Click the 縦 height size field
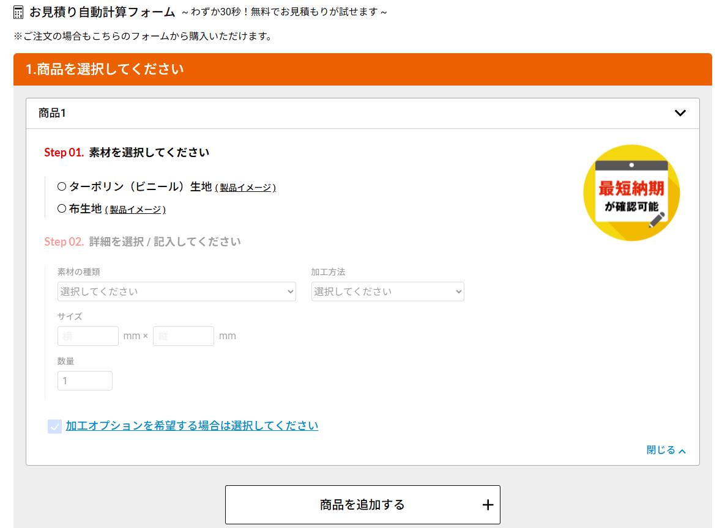The height and width of the screenshot is (528, 725). (184, 336)
